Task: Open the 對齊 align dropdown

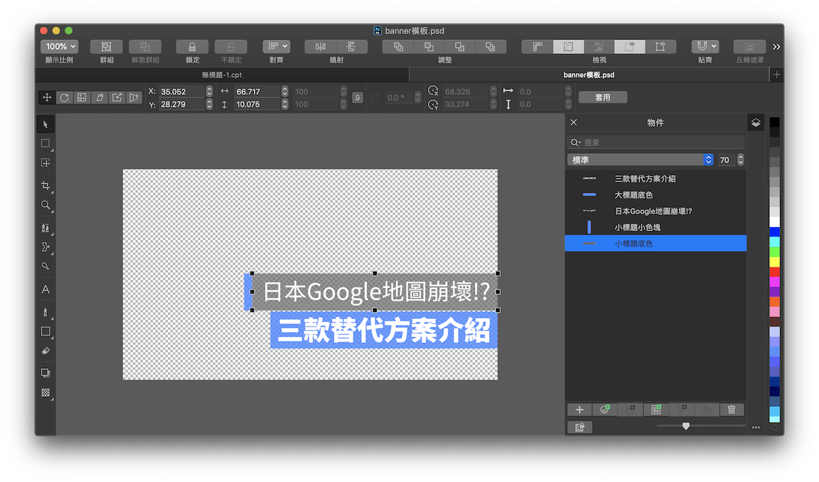Action: [x=276, y=46]
